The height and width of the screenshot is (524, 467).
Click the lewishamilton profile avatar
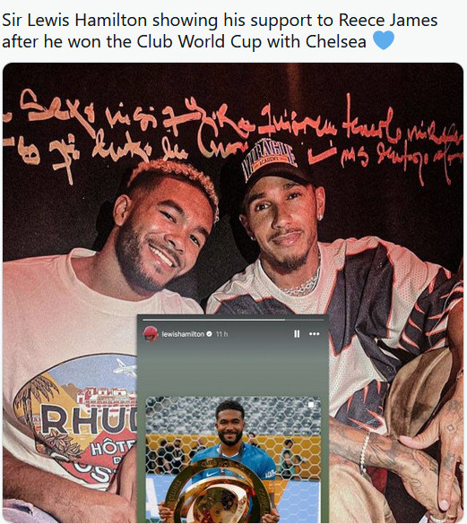[x=151, y=333]
